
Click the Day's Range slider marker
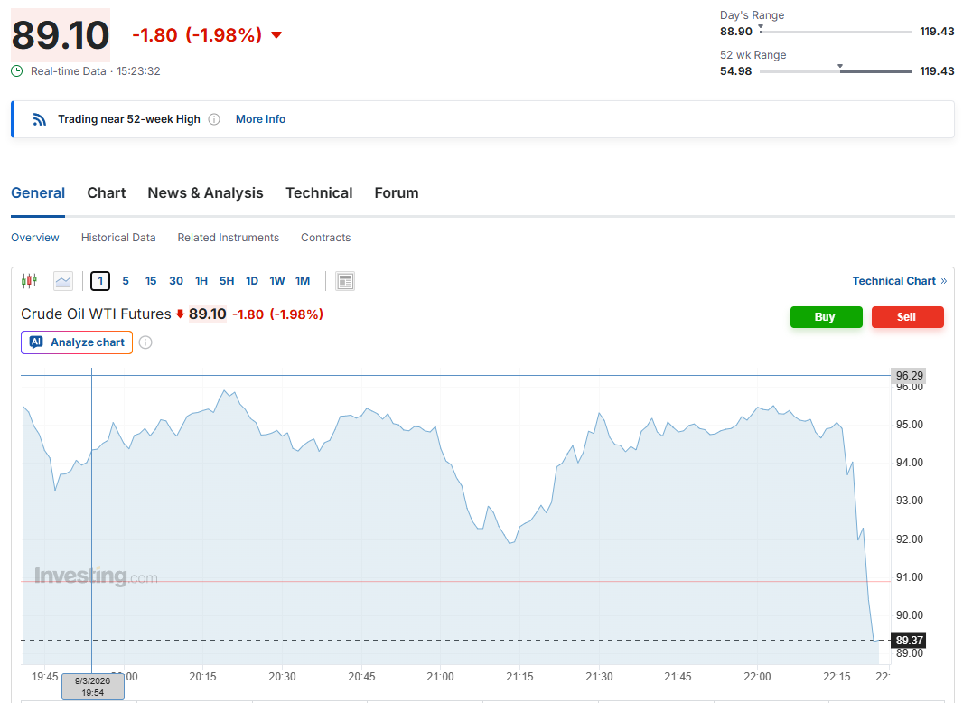(x=761, y=28)
